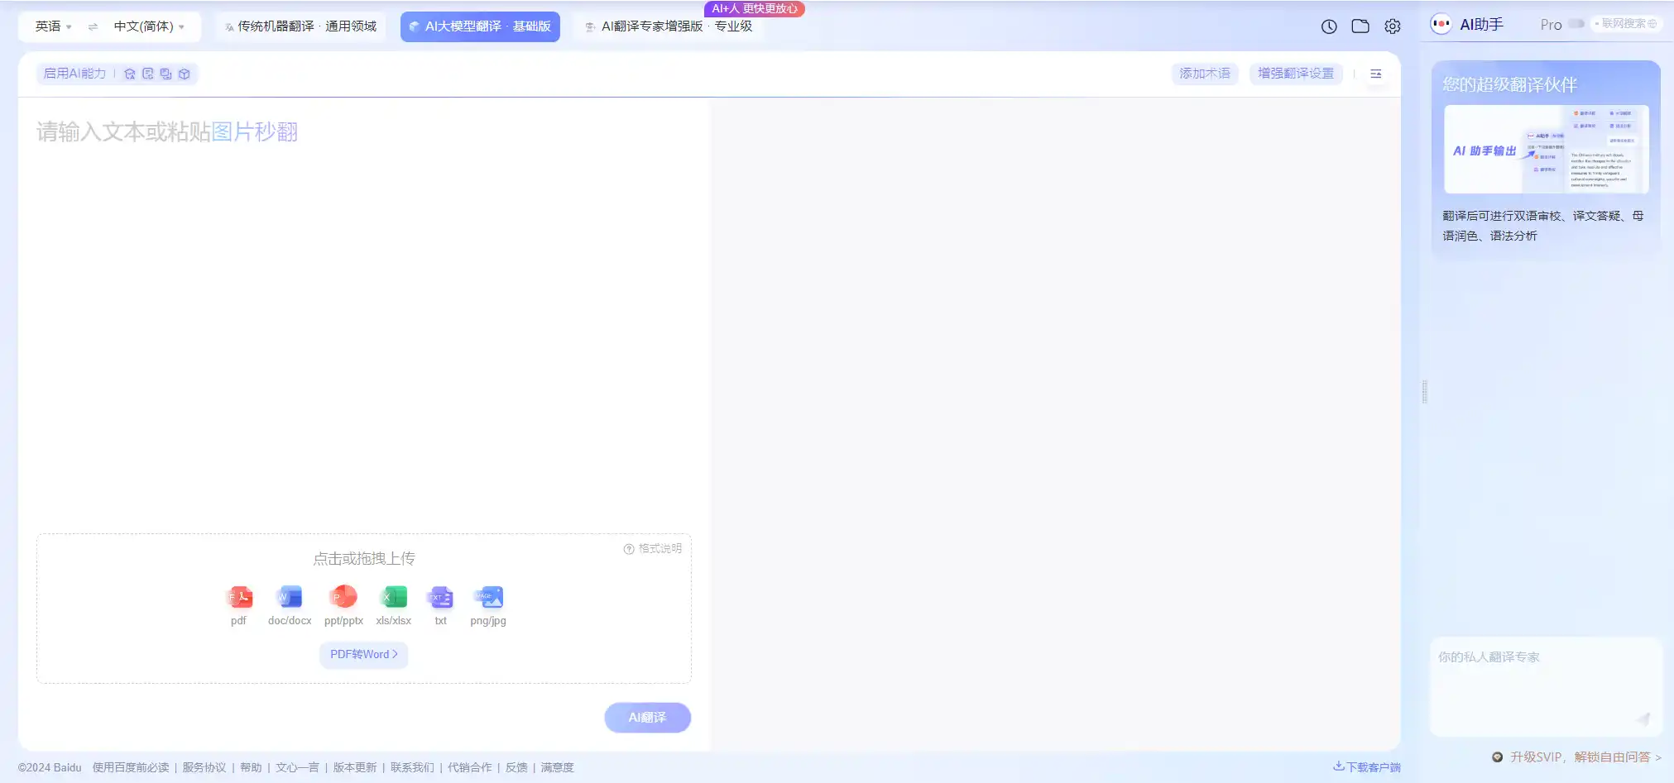Click the AI 助手输出 preview thumbnail
This screenshot has width=1674, height=783.
coord(1546,149)
